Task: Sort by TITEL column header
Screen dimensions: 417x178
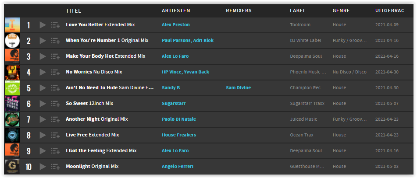Action: click(x=73, y=11)
